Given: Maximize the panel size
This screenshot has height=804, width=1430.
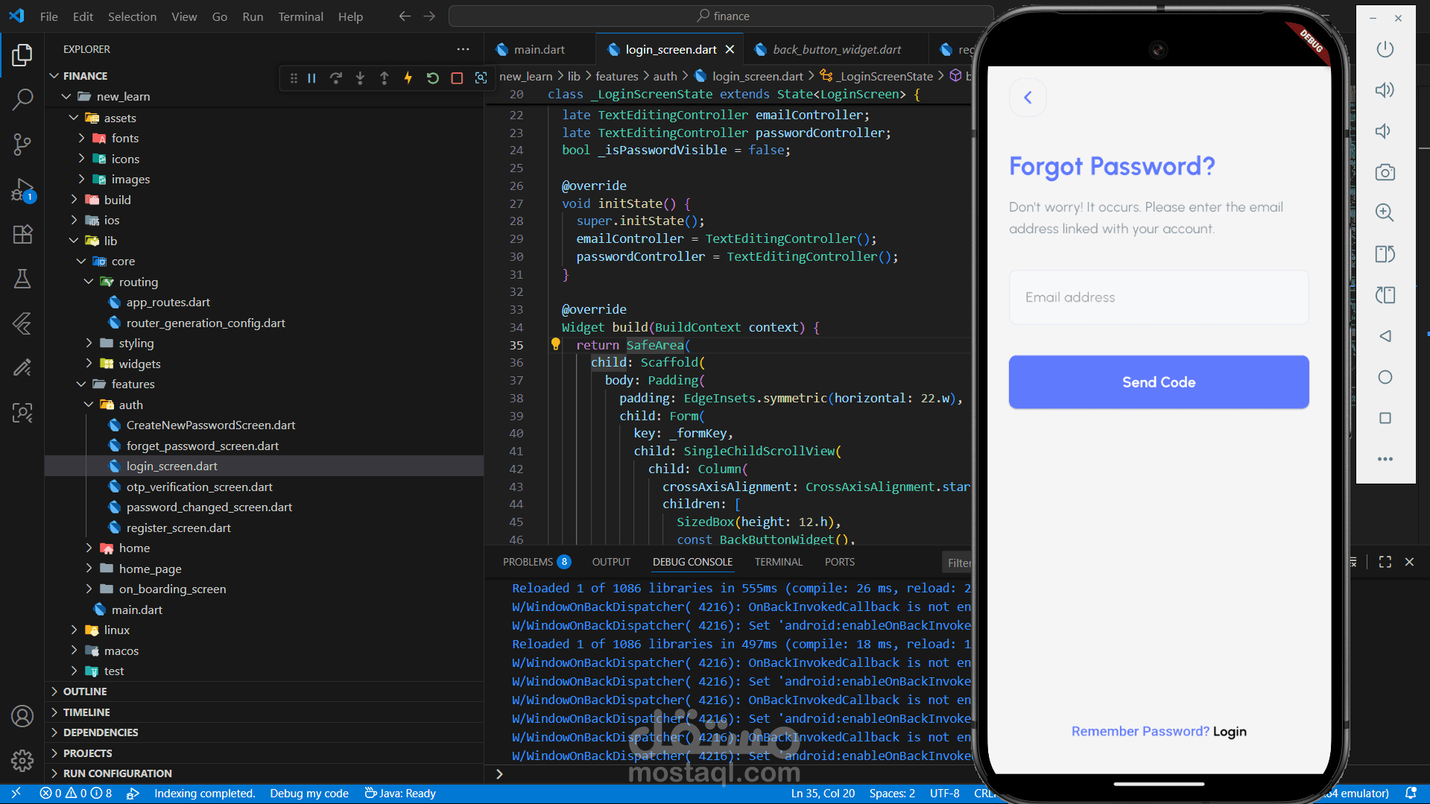Looking at the screenshot, I should (1385, 562).
